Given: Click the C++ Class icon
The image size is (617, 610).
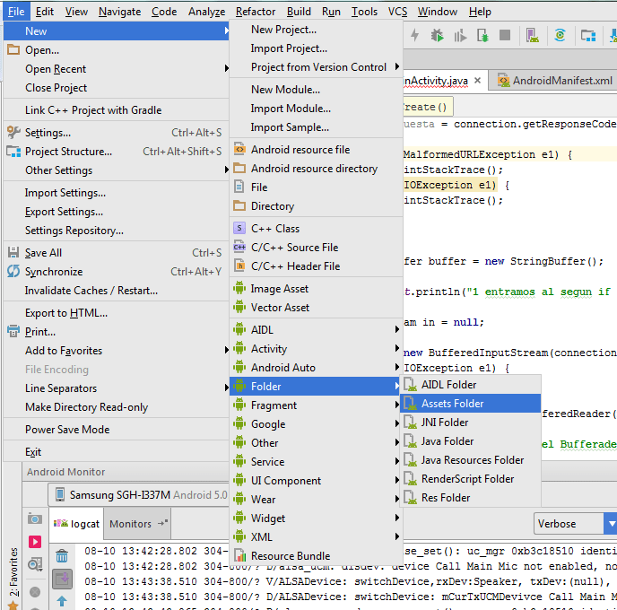Looking at the screenshot, I should coord(239,228).
